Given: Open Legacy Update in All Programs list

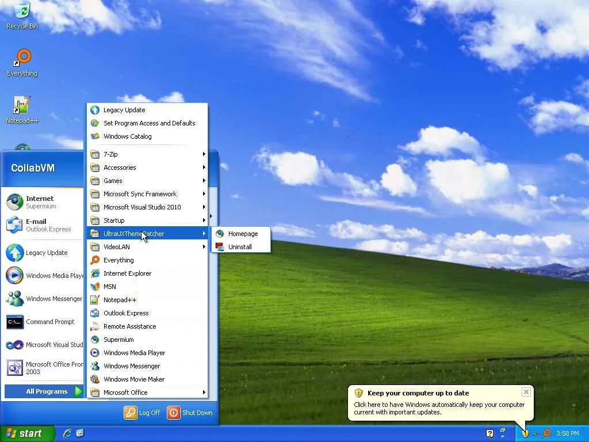Looking at the screenshot, I should (147, 110).
